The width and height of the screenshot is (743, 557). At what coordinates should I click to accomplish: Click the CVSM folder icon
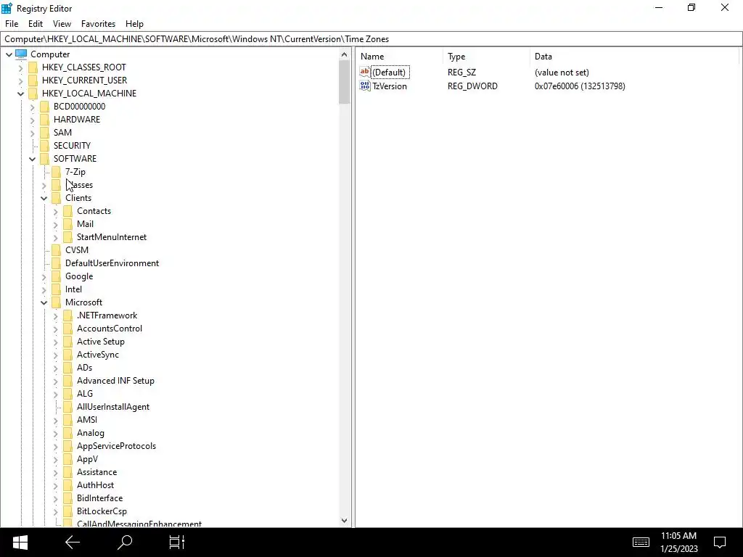[x=57, y=250]
